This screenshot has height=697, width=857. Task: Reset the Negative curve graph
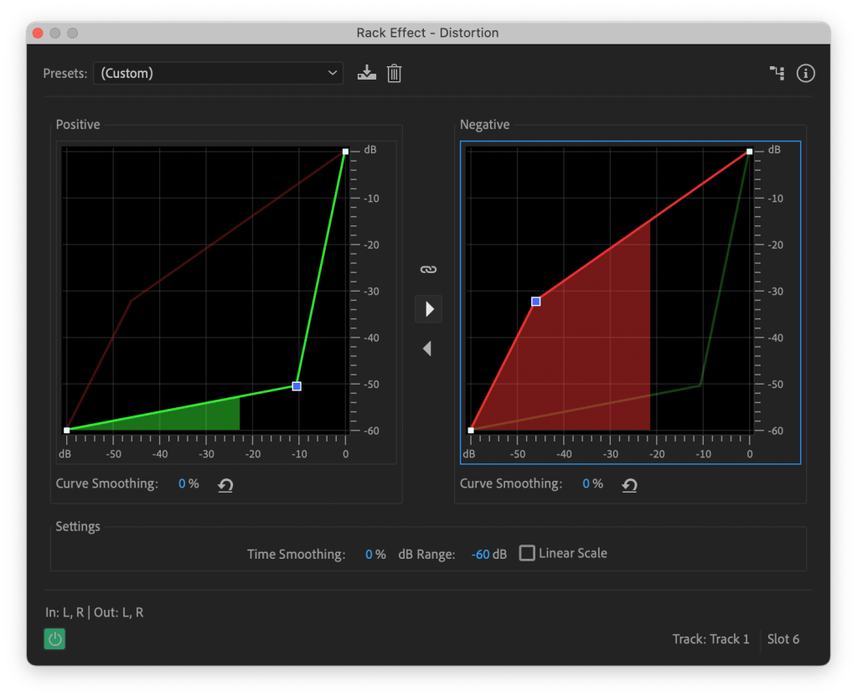(629, 485)
